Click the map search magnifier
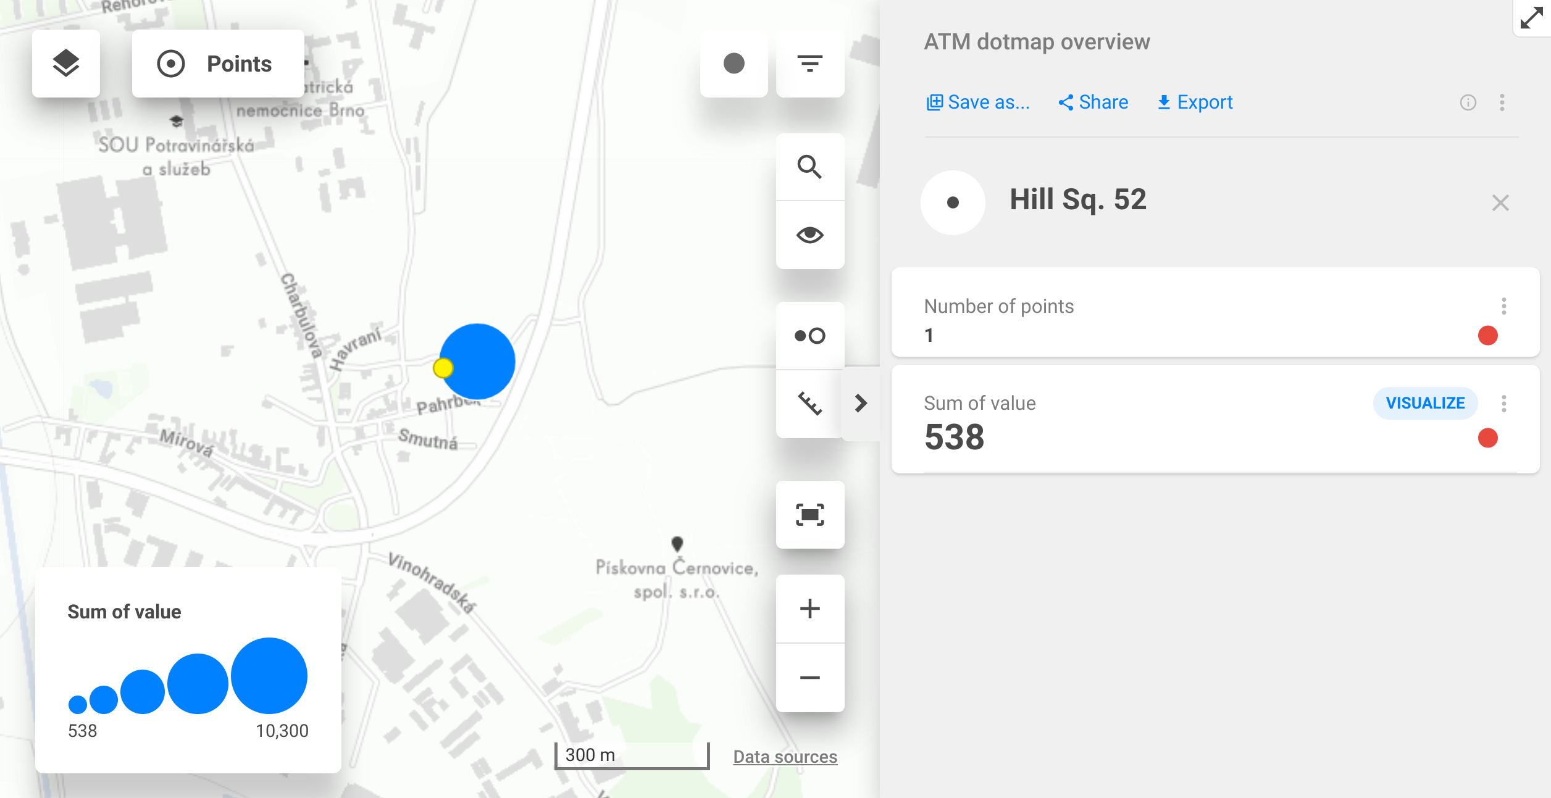Viewport: 1551px width, 798px height. (809, 167)
